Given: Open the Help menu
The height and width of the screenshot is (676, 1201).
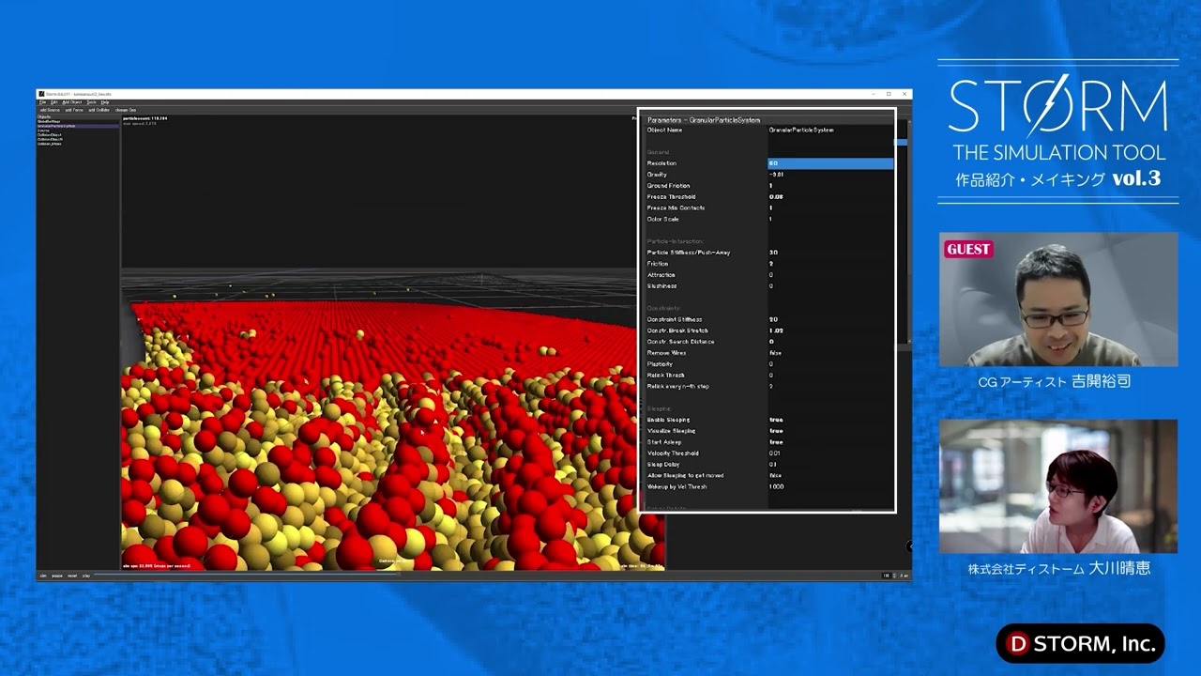Looking at the screenshot, I should (105, 101).
